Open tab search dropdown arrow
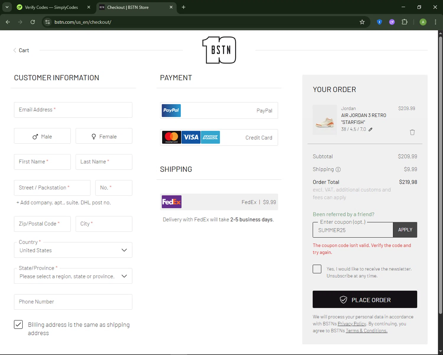Screen dimensions: 443x355 tap(7, 7)
